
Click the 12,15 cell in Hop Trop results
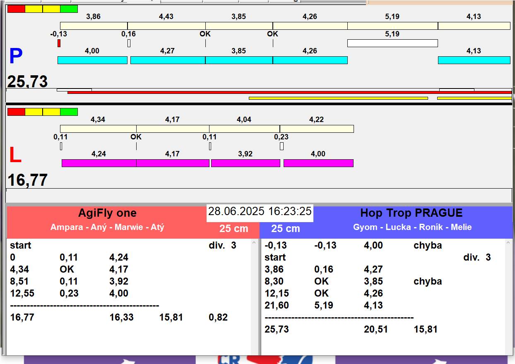click(x=277, y=293)
